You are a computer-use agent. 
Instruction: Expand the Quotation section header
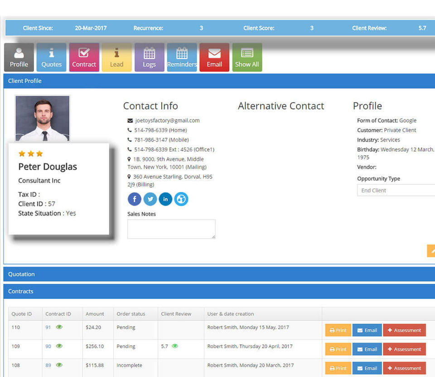pos(219,274)
